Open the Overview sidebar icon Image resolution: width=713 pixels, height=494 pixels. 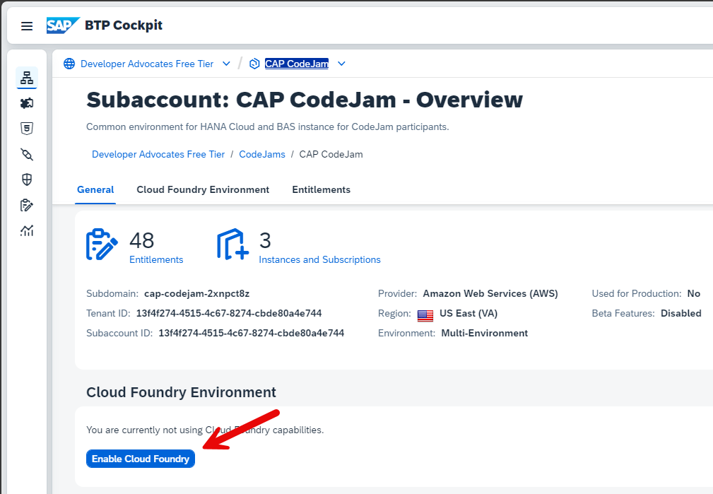pyautogui.click(x=27, y=78)
